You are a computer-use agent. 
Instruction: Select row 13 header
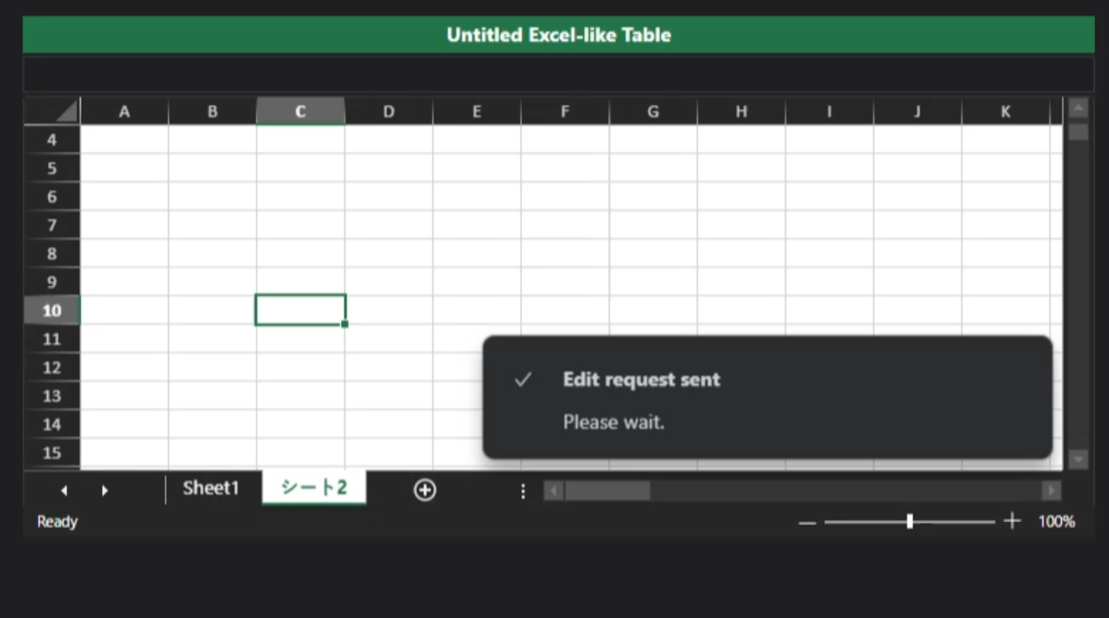(52, 396)
